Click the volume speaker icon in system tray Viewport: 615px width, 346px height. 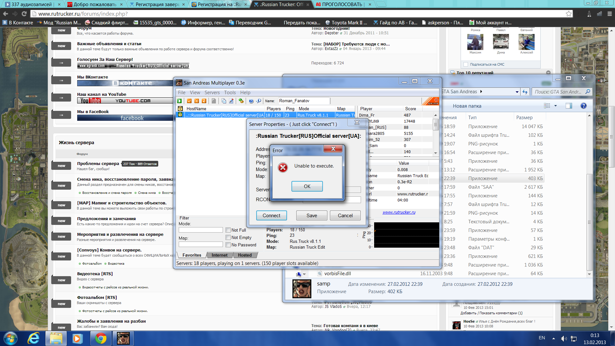pyautogui.click(x=564, y=338)
